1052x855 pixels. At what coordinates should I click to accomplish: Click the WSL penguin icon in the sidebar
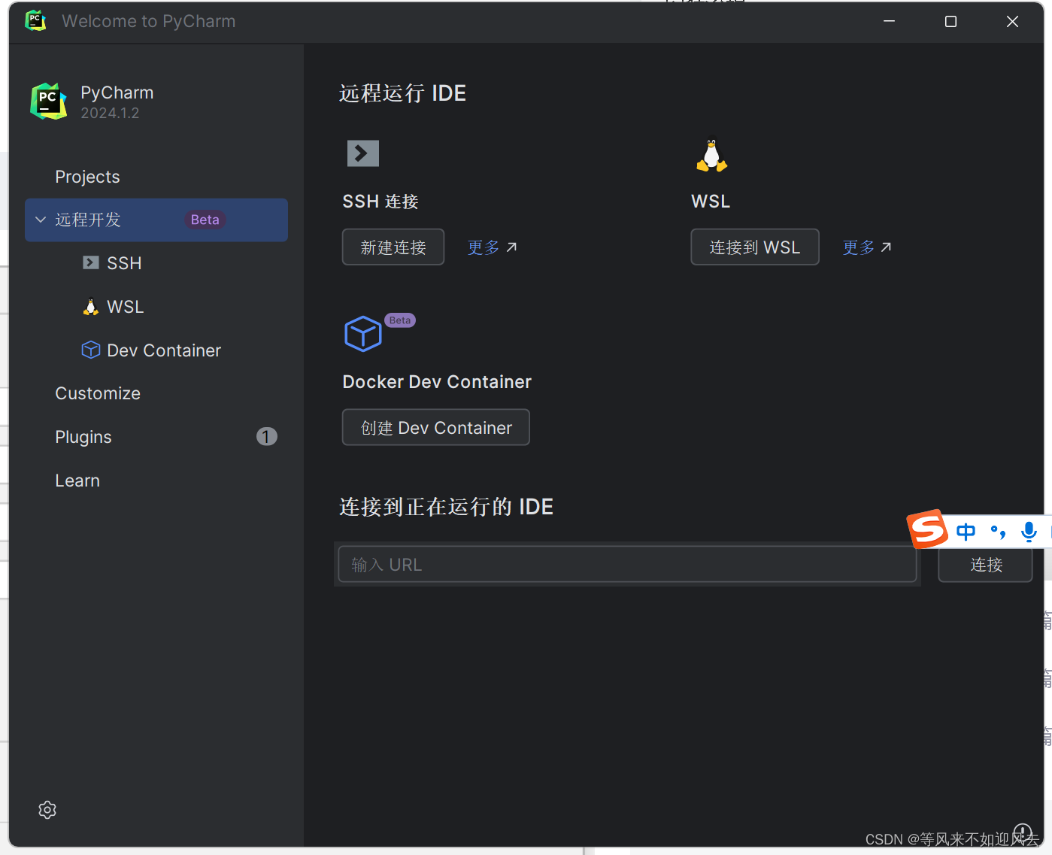tap(91, 307)
